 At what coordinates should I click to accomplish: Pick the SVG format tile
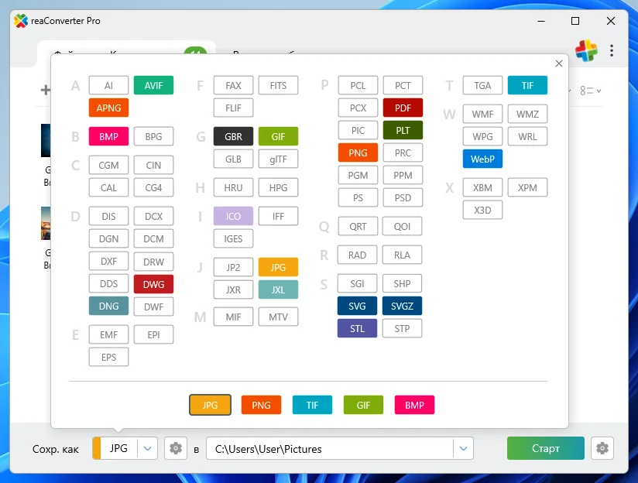(x=357, y=306)
